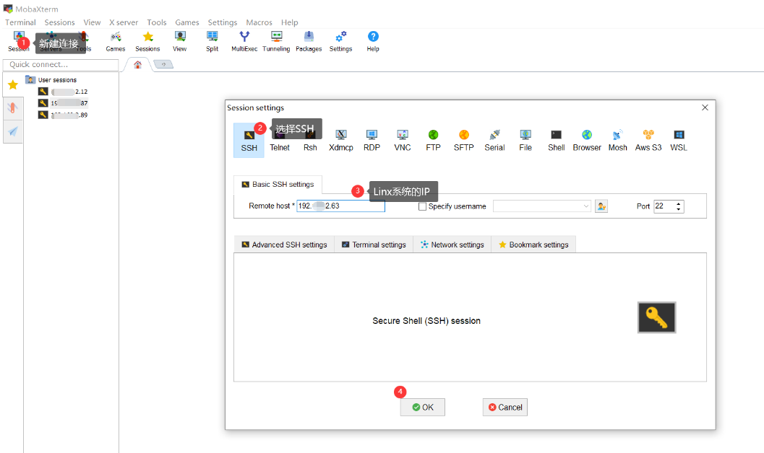Click the Remote host input field
The height and width of the screenshot is (453, 764).
point(340,206)
